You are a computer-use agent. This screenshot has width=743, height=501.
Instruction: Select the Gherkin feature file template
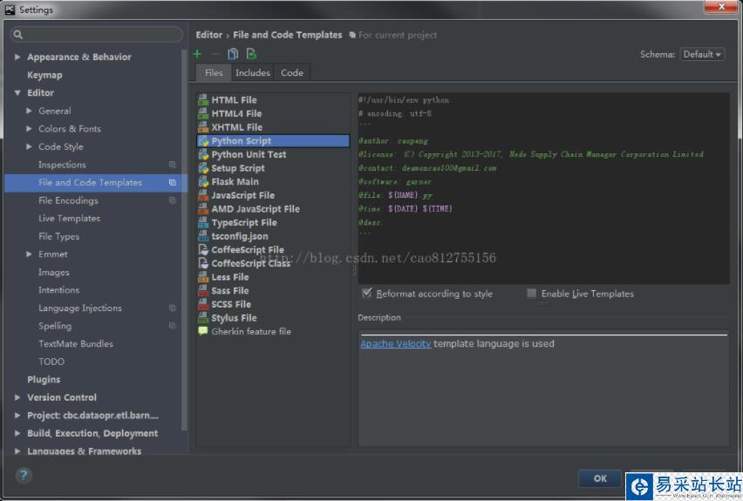coord(273,331)
